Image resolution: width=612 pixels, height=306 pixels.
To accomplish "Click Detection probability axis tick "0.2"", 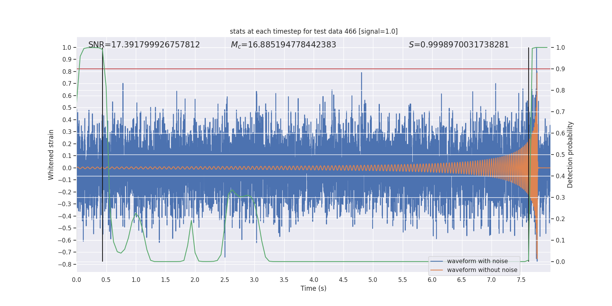I will [x=560, y=219].
